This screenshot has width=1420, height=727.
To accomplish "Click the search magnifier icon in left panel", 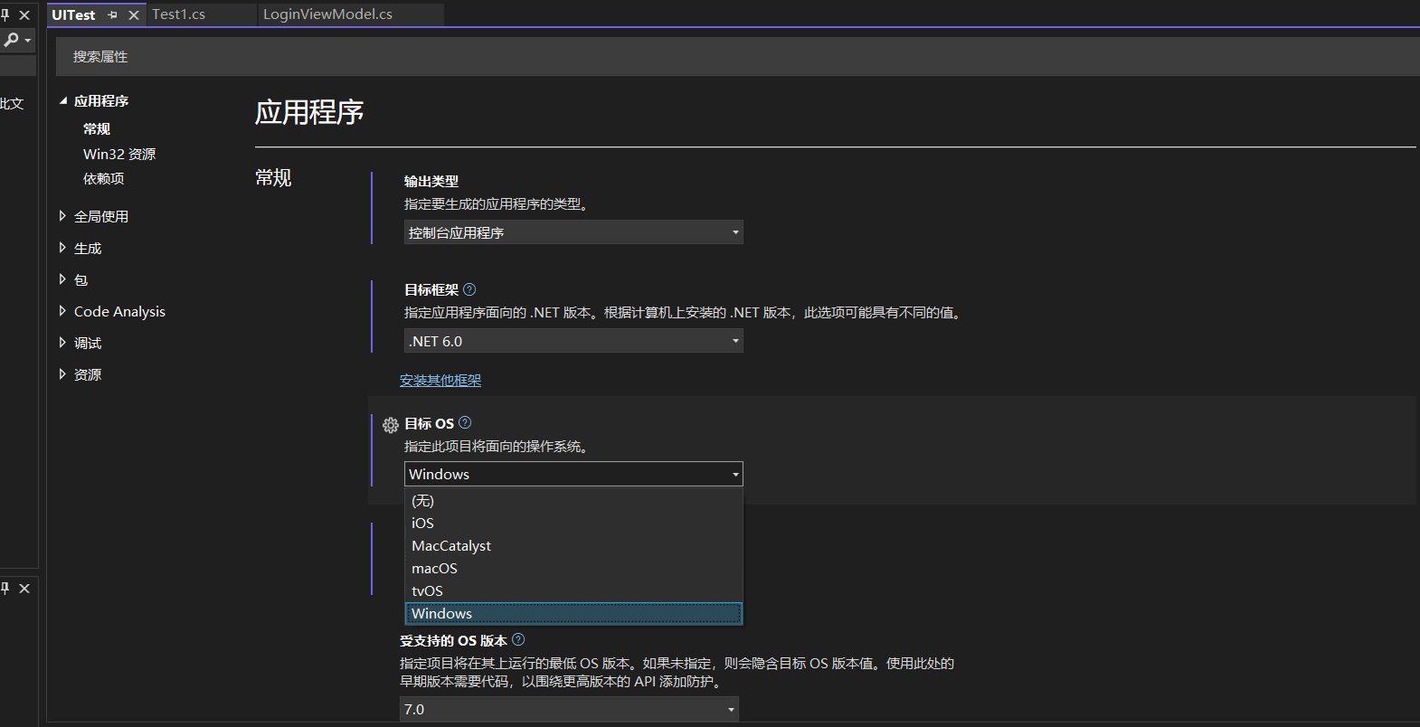I will (11, 40).
